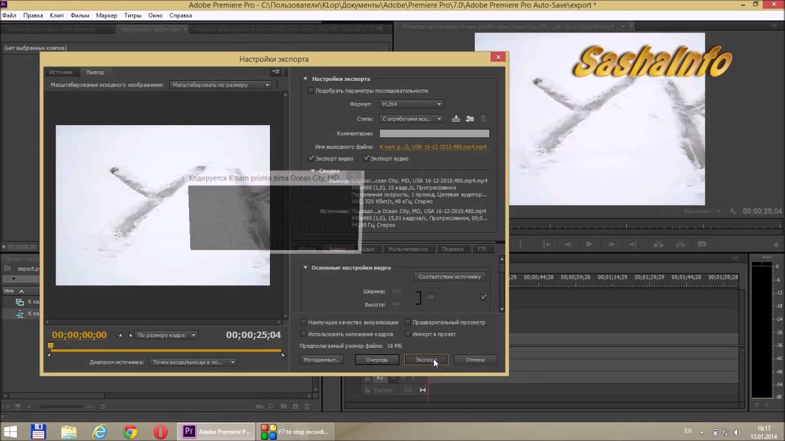Image resolution: width=785 pixels, height=441 pixels.
Task: Launch Internet Explorer from the taskbar
Action: tap(99, 432)
